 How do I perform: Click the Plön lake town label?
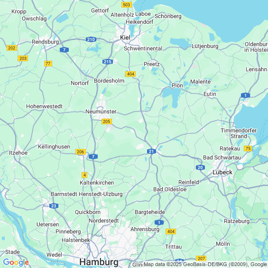(x=177, y=85)
